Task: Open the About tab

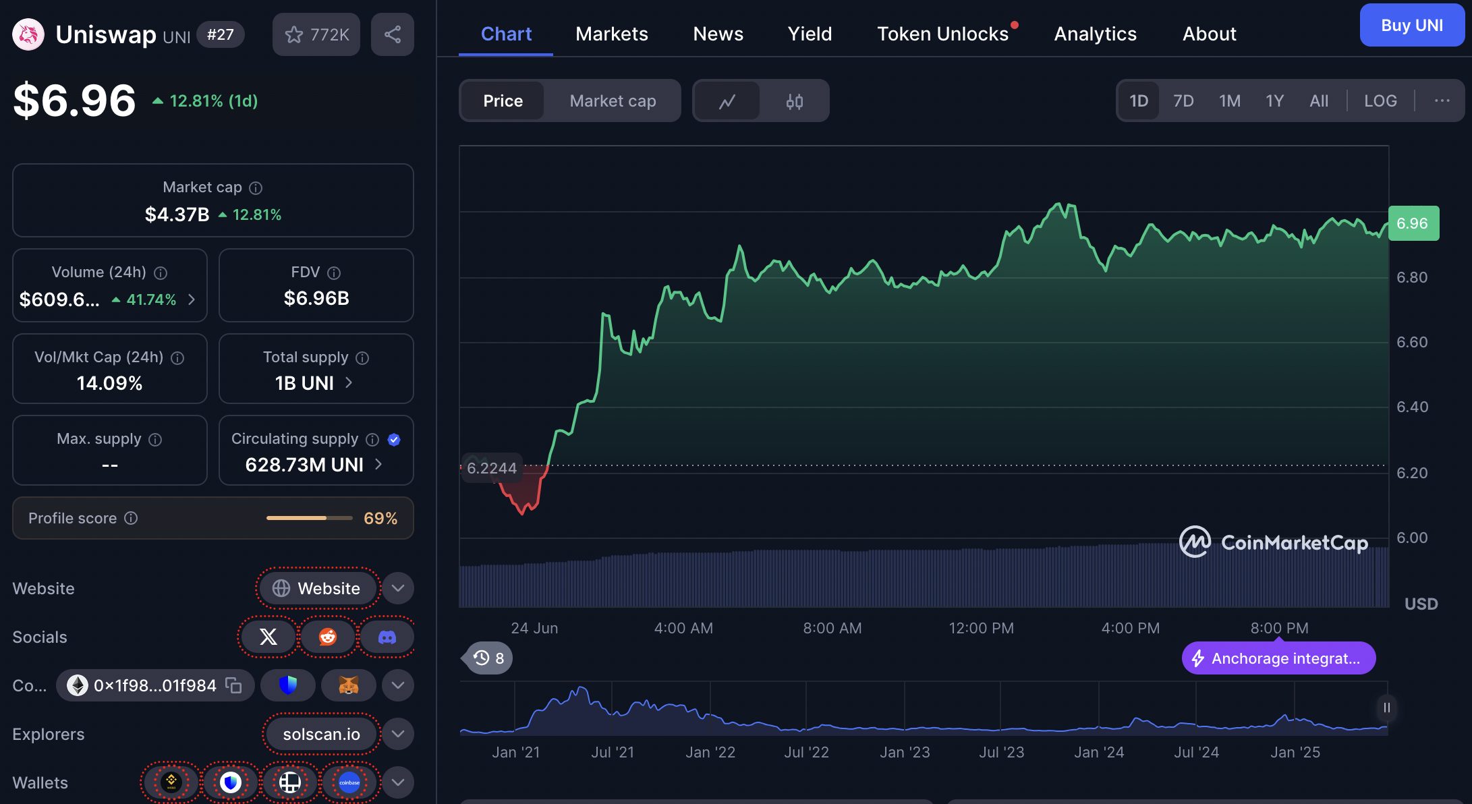Action: click(1210, 34)
